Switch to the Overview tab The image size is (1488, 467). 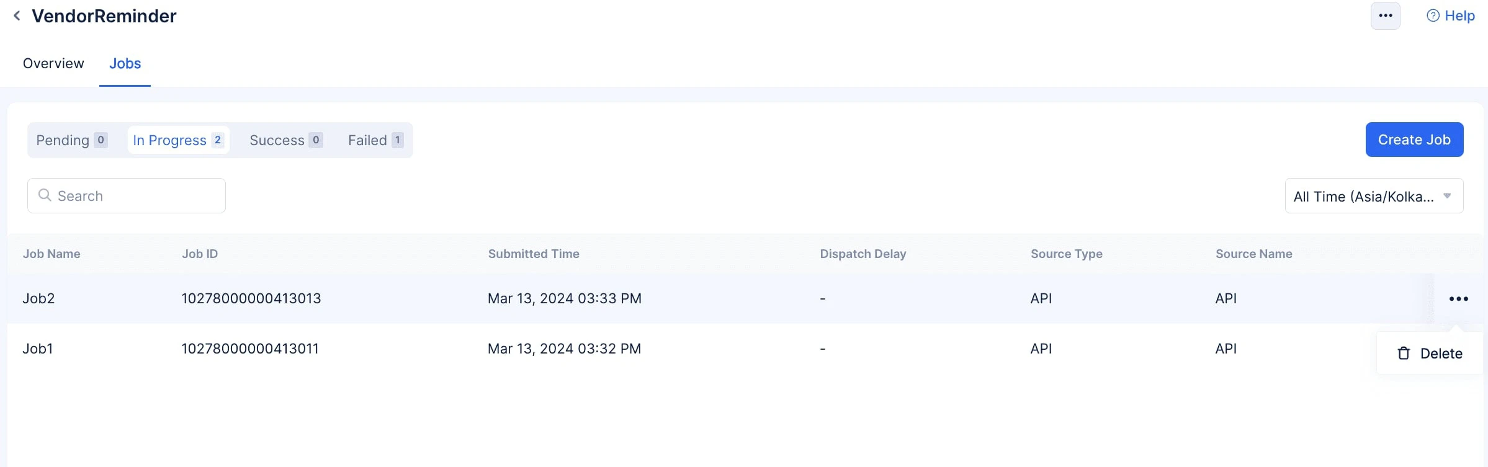pos(53,63)
